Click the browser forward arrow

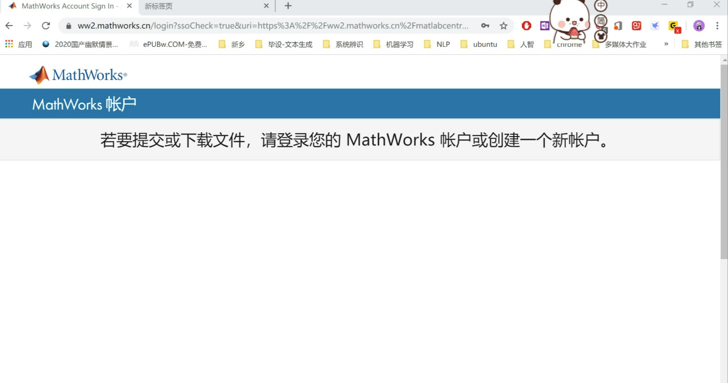(27, 26)
